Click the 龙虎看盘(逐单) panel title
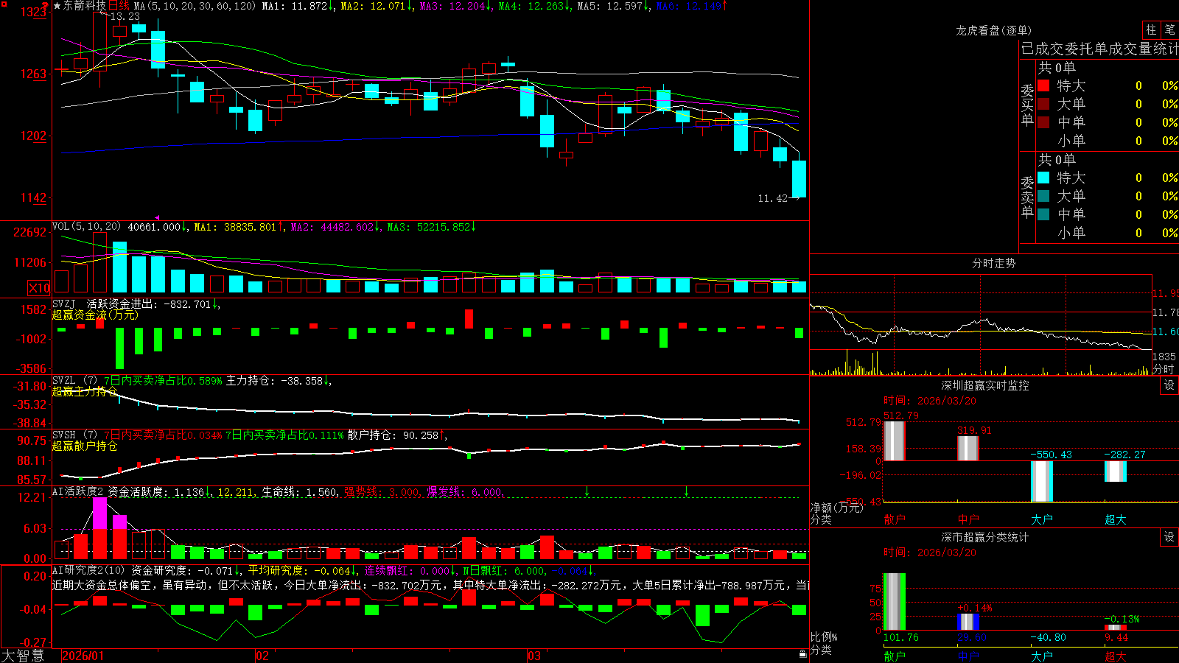 (x=993, y=30)
